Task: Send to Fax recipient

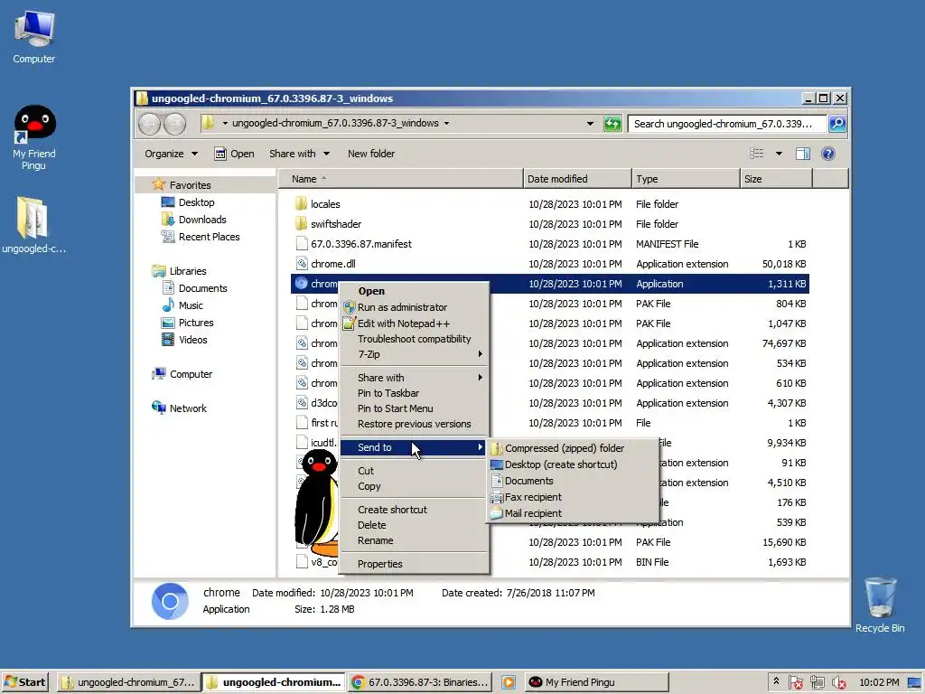Action: (x=572, y=497)
